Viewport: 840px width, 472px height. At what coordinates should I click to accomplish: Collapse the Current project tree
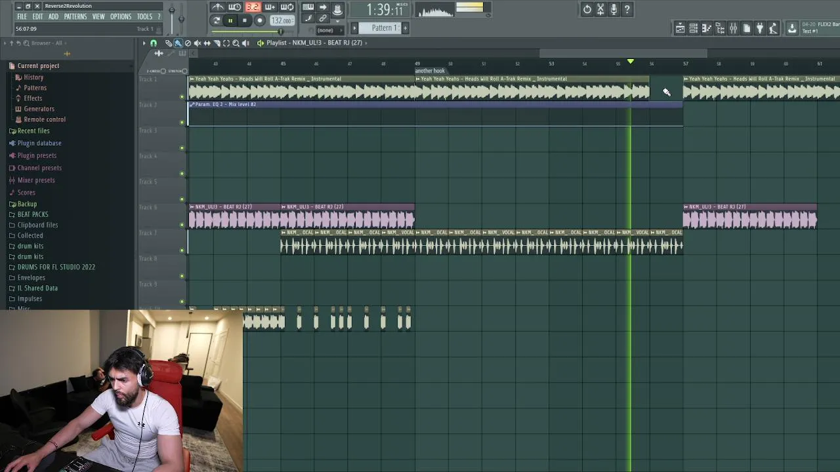(x=38, y=66)
